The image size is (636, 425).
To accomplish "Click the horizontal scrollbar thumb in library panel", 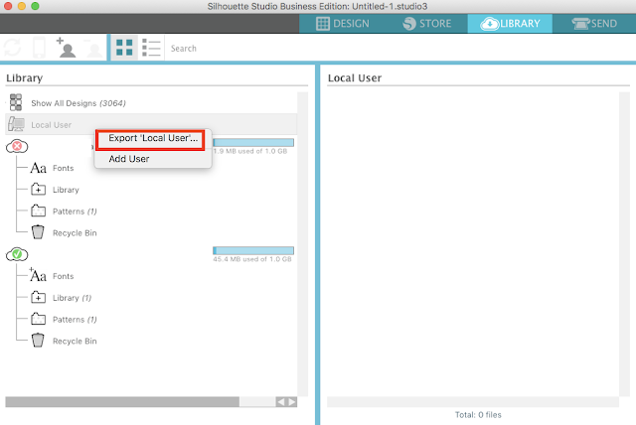I will (122, 401).
